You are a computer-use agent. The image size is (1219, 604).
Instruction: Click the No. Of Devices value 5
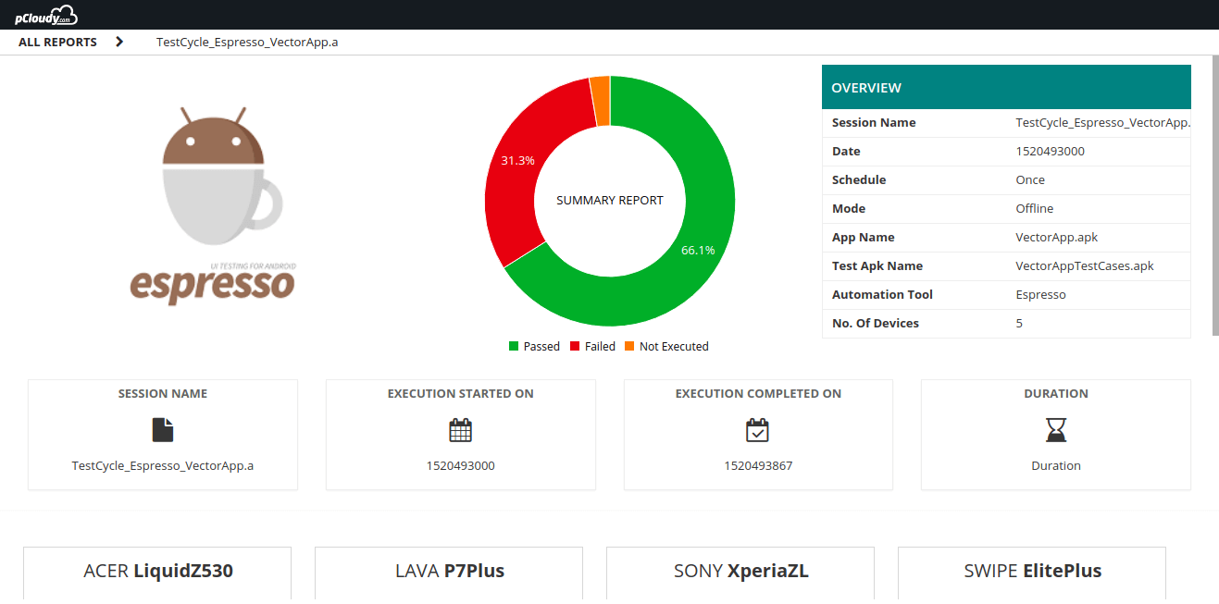click(1019, 323)
